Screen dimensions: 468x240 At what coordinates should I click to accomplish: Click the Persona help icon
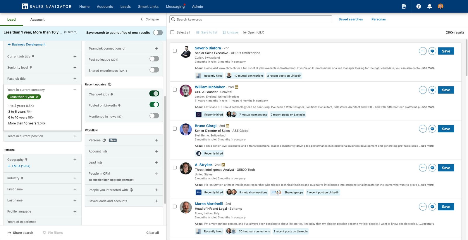(104, 140)
